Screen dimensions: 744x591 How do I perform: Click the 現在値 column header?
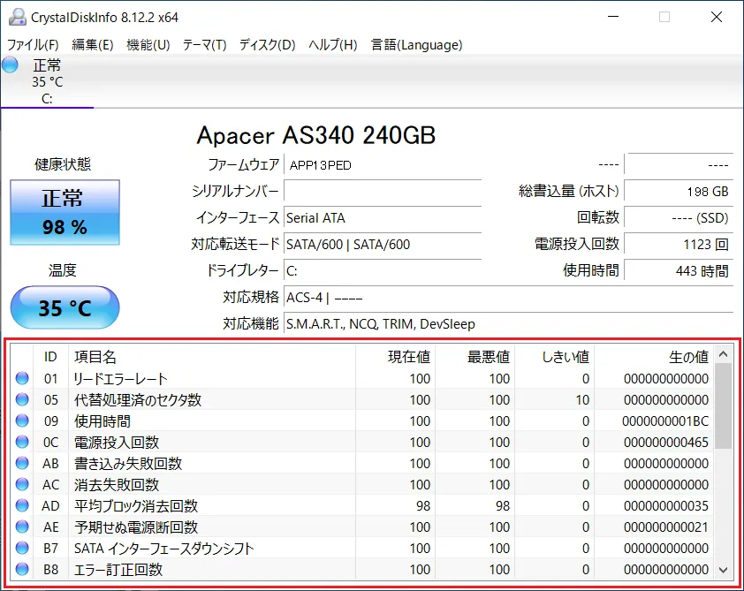395,357
